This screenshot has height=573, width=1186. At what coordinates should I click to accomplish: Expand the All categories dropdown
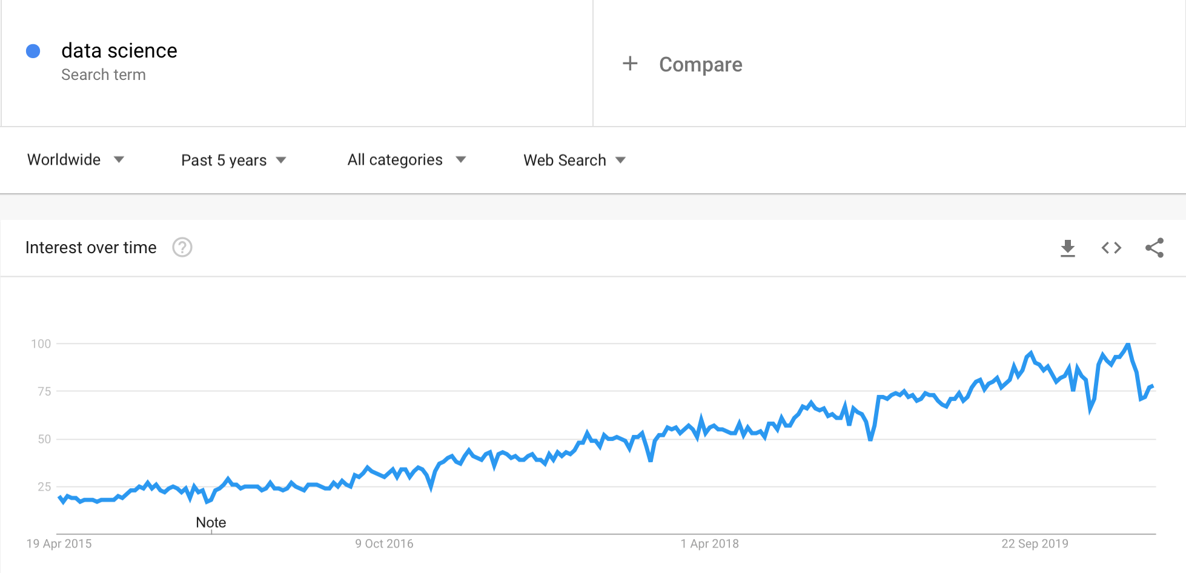coord(406,159)
